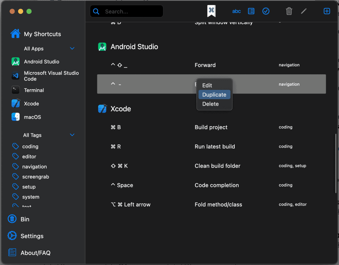The height and width of the screenshot is (265, 339).
Task: Click the navigation tag icon
Action: coord(15,167)
